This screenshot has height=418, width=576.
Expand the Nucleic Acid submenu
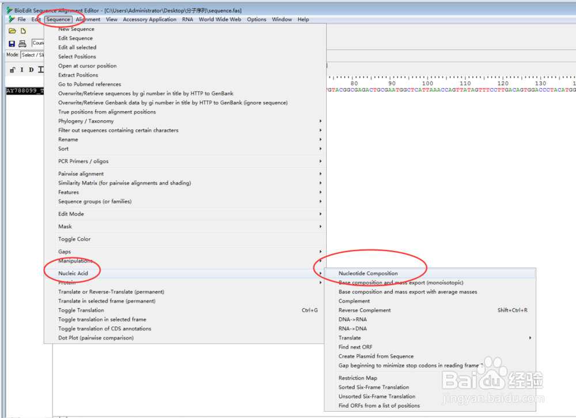point(185,273)
